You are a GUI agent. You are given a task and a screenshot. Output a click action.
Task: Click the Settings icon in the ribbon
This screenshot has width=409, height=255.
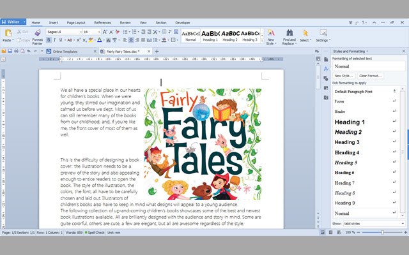coord(323,33)
